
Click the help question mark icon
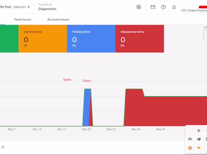[164, 7]
